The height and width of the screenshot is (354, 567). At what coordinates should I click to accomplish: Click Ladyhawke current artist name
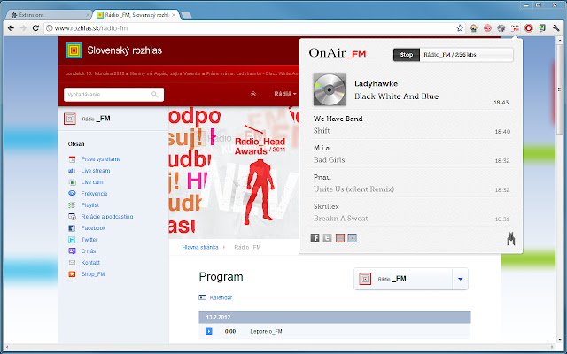click(x=376, y=83)
